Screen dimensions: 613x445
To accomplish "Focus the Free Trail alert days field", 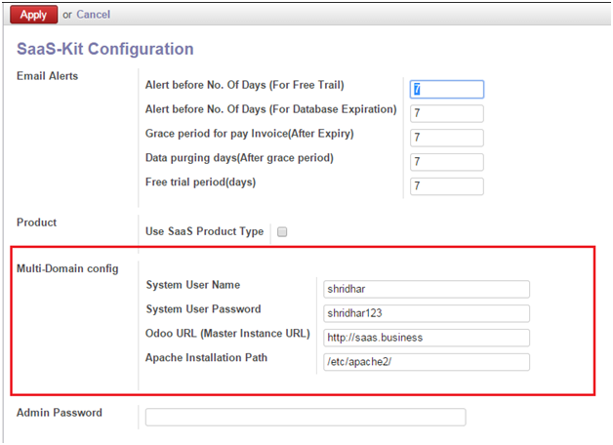I will point(447,89).
